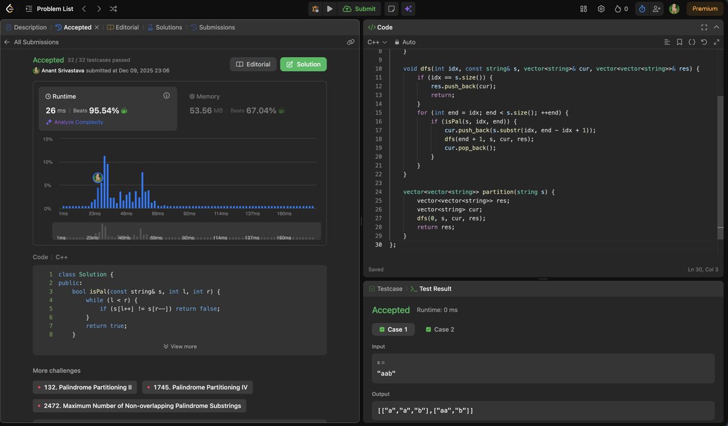This screenshot has height=426, width=728.
Task: Open the Problem List panel icon
Action: [29, 9]
